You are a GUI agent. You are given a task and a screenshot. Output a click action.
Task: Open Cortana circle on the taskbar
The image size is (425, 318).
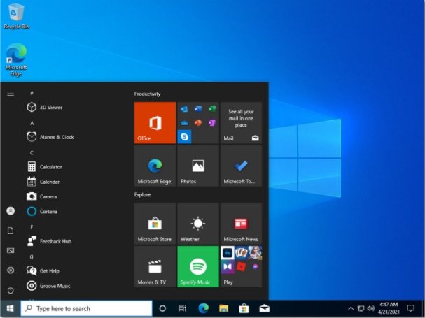coord(162,308)
